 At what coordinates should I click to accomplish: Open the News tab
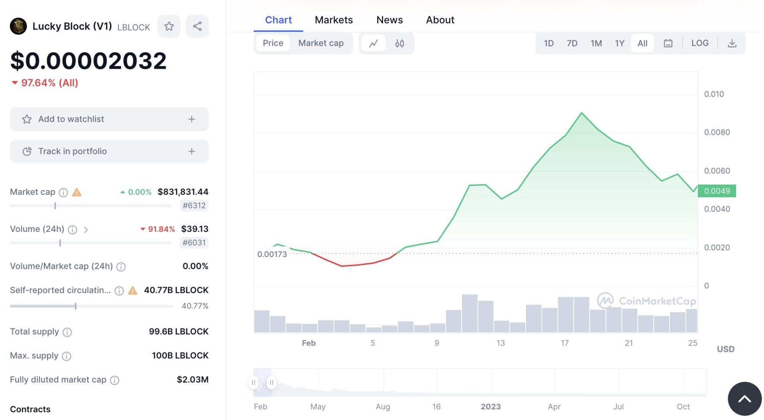click(389, 20)
